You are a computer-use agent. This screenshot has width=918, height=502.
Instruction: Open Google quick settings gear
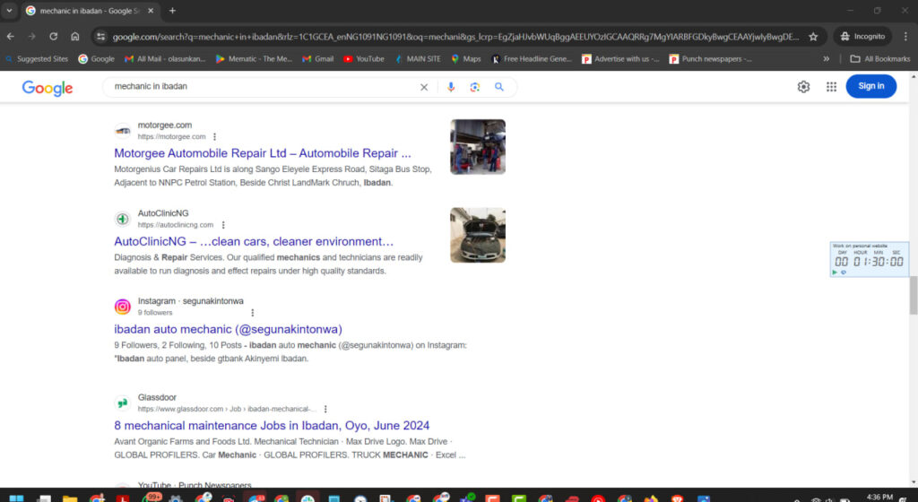(x=803, y=87)
